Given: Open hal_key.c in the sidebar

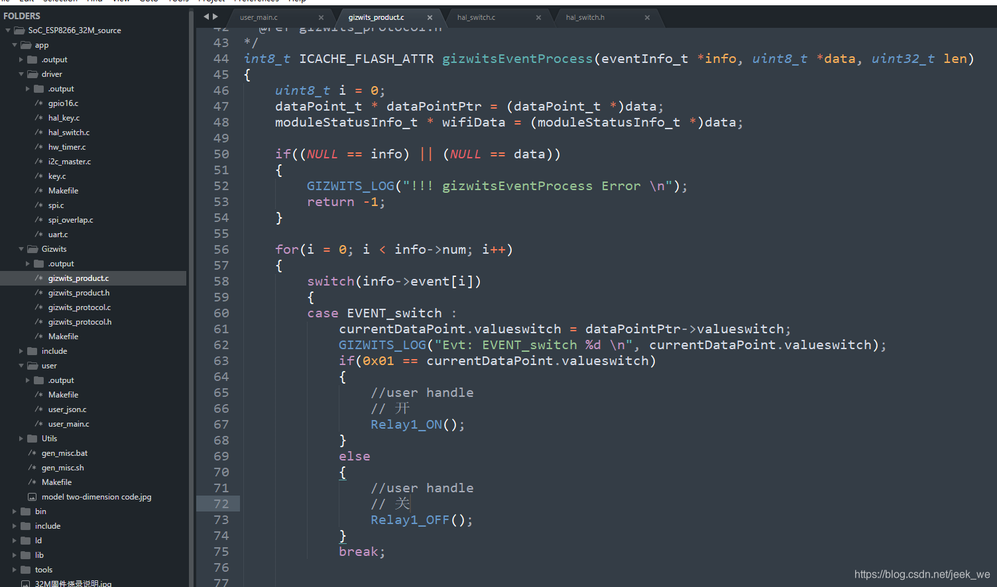Looking at the screenshot, I should 64,118.
